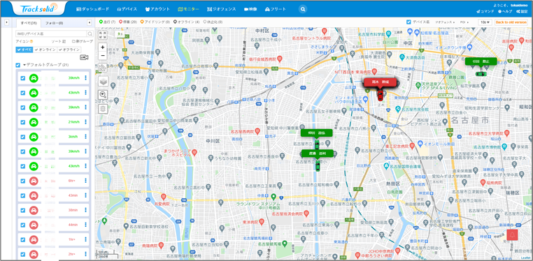Expand the ジオフェンス dropdown
533x261 pixels.
[446, 22]
